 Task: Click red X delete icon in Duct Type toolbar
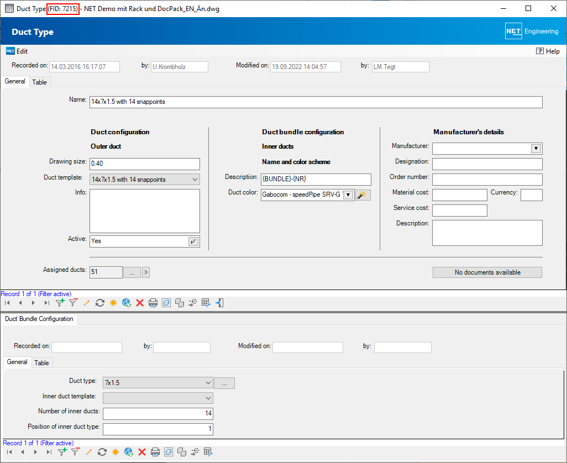click(140, 303)
